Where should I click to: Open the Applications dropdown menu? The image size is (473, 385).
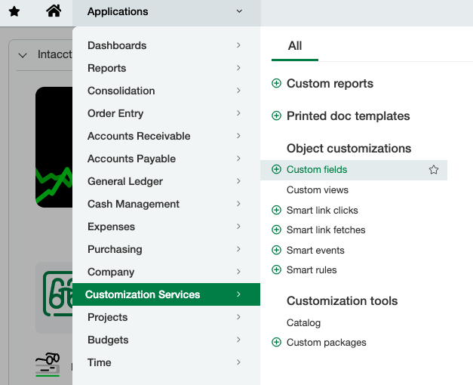click(x=167, y=12)
